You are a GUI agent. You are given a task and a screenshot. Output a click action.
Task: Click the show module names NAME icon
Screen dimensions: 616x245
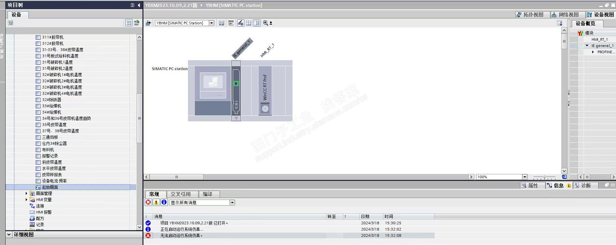tap(231, 23)
